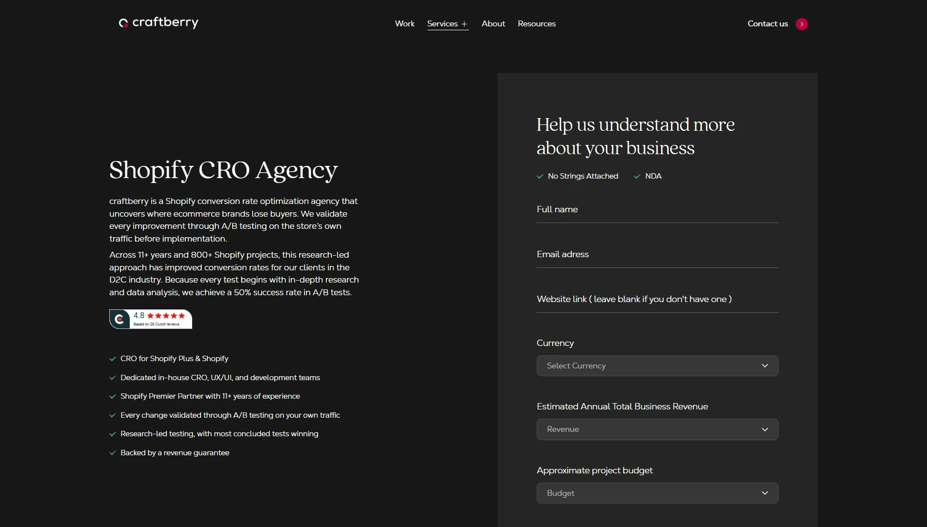
Task: Click "Dedicated in-house CRO, UX/UI" line
Action: click(x=220, y=378)
